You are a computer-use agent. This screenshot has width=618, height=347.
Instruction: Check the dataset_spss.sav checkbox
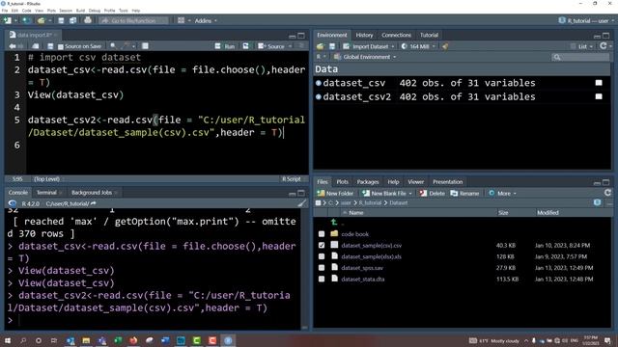(322, 268)
